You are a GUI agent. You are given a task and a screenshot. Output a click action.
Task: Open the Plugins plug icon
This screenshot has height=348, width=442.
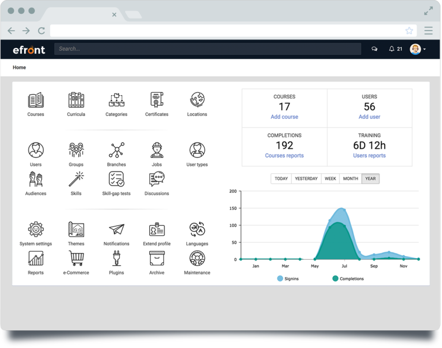tap(117, 258)
